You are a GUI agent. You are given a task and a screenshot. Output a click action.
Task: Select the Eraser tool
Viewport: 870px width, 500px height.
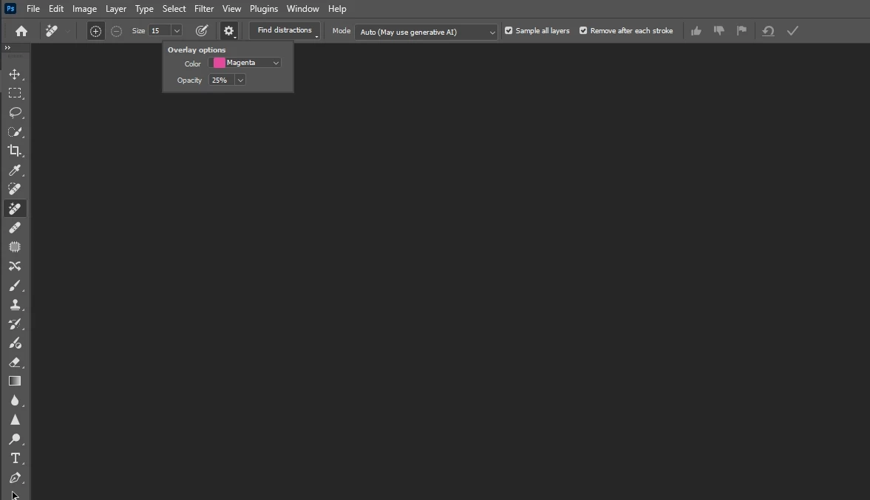pos(15,362)
